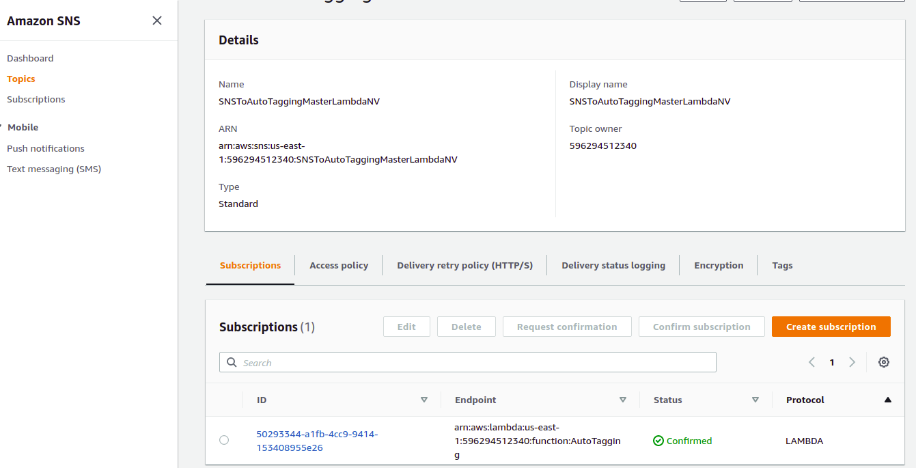The height and width of the screenshot is (468, 916).
Task: Click the Lambda endpoint ARN cell
Action: 538,441
